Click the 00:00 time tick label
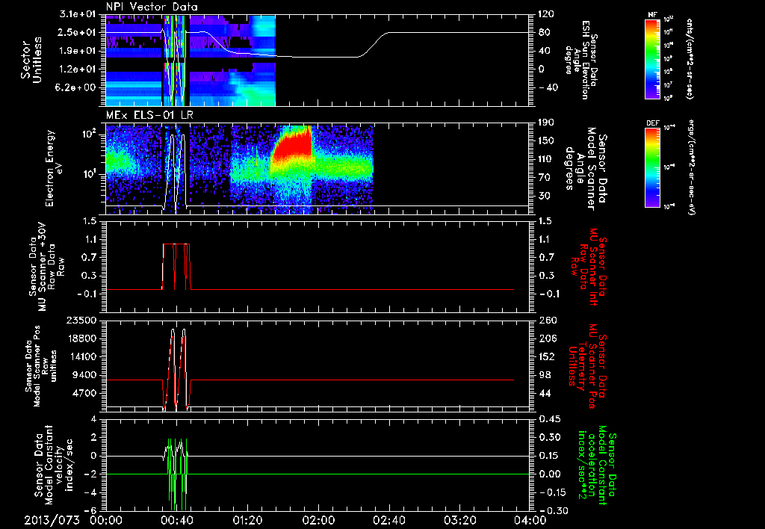This screenshot has width=765, height=529. pos(106,521)
